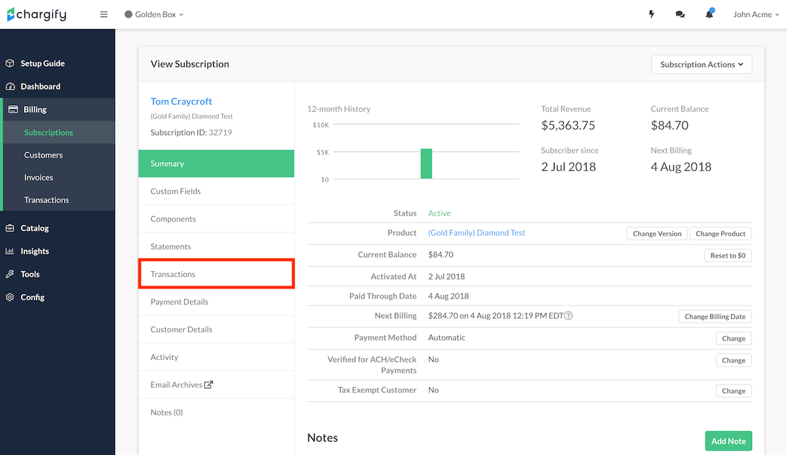
Task: Click Subscriber since 2 Jul 2018
Action: [x=569, y=166]
